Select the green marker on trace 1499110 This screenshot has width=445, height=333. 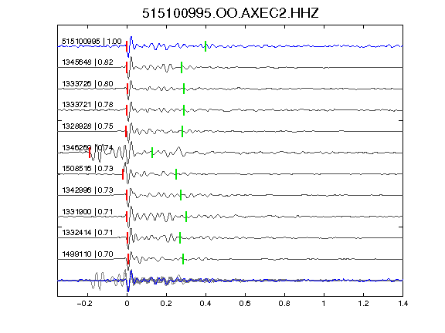click(x=183, y=259)
